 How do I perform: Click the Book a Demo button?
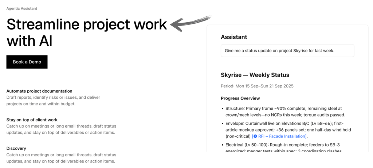(x=27, y=62)
